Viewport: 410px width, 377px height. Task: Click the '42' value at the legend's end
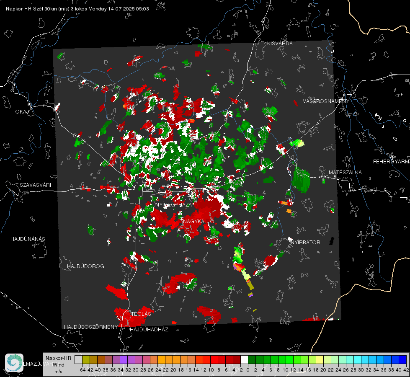coord(406,370)
